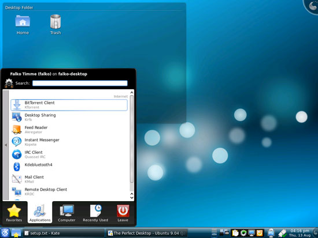Switch to the Computer tab
This screenshot has height=238, width=318.
coord(66,213)
